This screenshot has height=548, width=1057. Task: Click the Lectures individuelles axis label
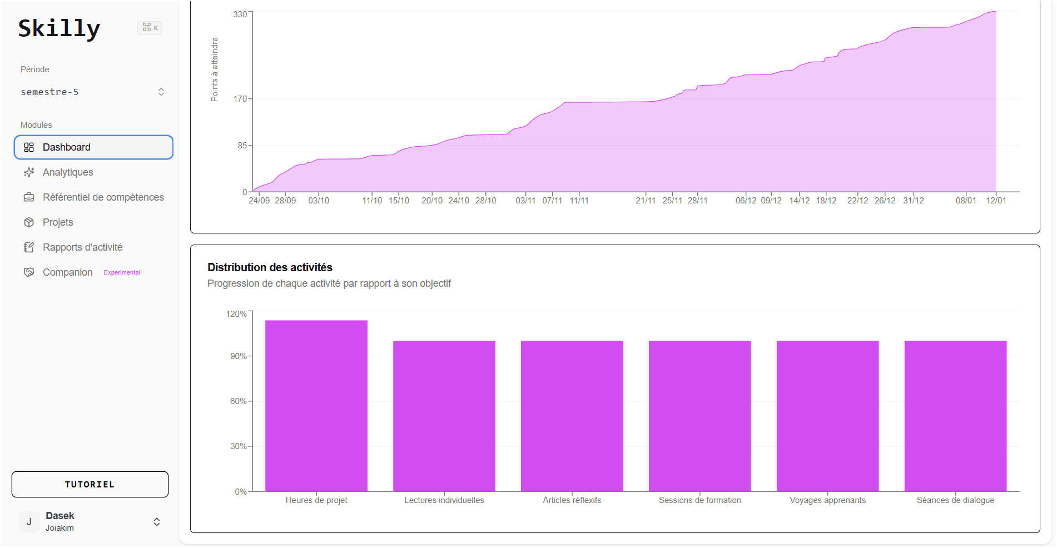click(444, 500)
